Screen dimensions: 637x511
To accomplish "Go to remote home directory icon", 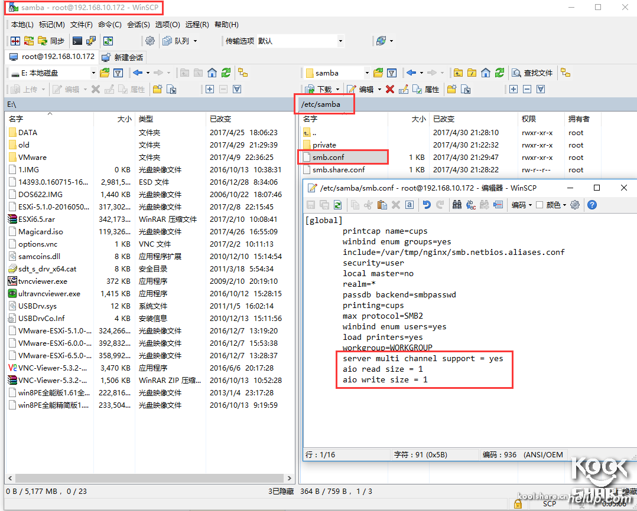I will click(x=486, y=73).
